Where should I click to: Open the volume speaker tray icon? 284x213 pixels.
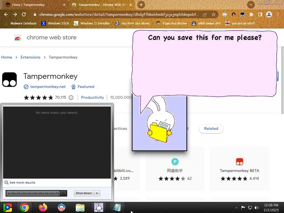pyautogui.click(x=257, y=207)
